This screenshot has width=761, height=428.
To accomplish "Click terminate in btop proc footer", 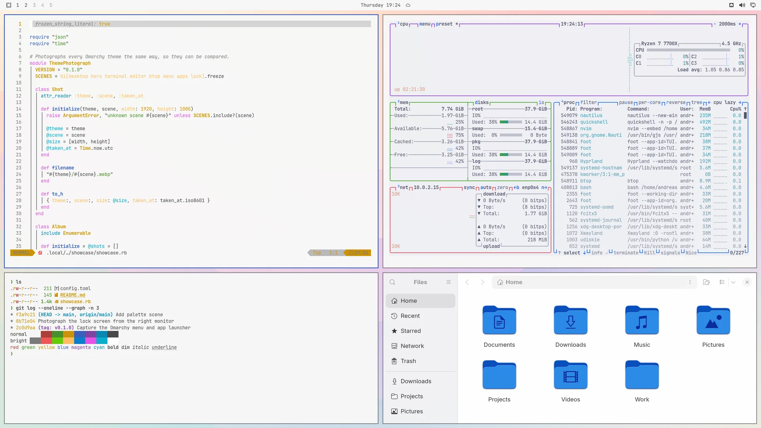I will click(626, 253).
